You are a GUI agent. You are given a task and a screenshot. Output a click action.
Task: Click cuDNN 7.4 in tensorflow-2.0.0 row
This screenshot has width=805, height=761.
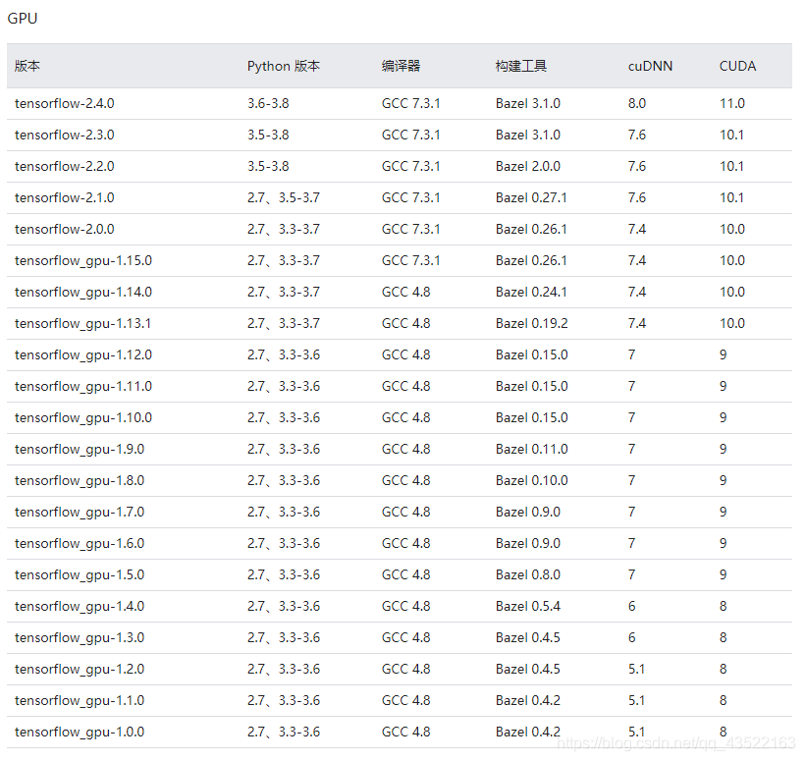click(x=636, y=229)
